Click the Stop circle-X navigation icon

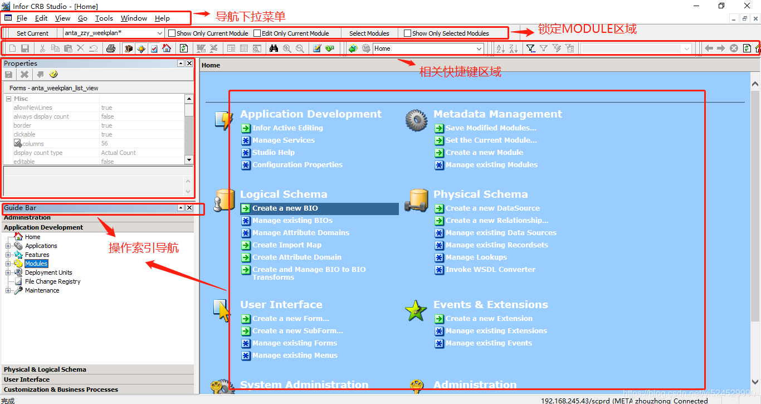tap(734, 48)
